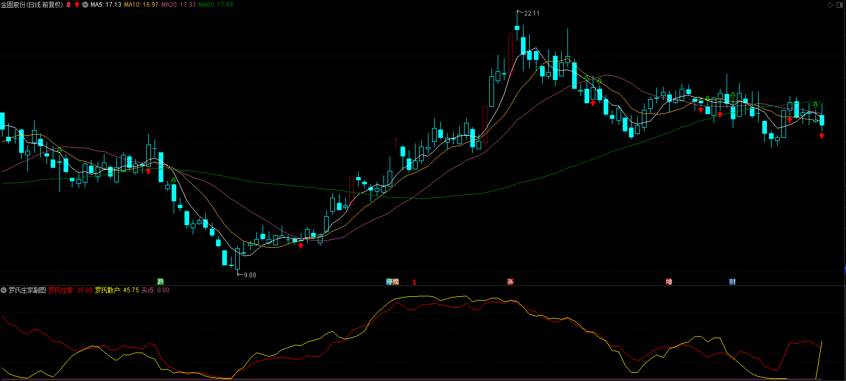Image resolution: width=846 pixels, height=381 pixels.
Task: Click the red buy arrow near the 9.88 bottom
Action: pyautogui.click(x=301, y=245)
